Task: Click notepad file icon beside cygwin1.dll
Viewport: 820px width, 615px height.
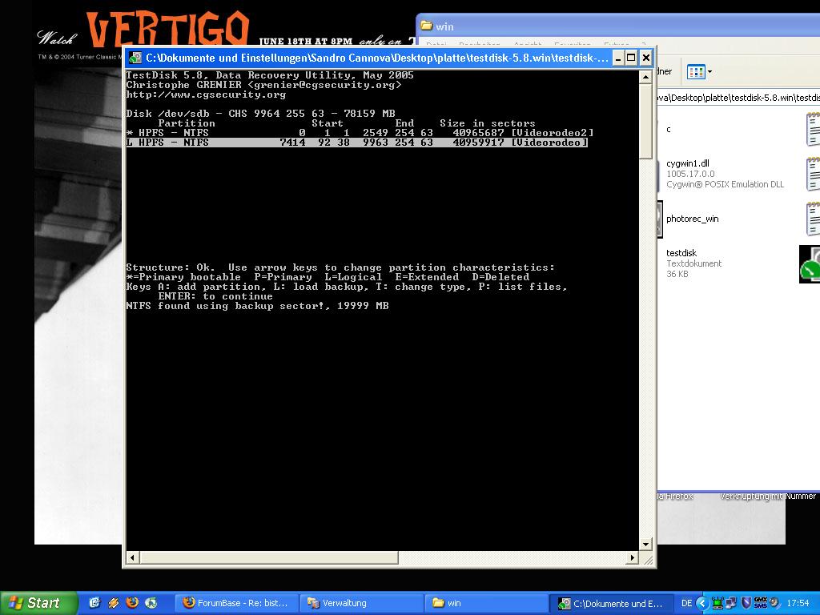Action: pyautogui.click(x=814, y=174)
